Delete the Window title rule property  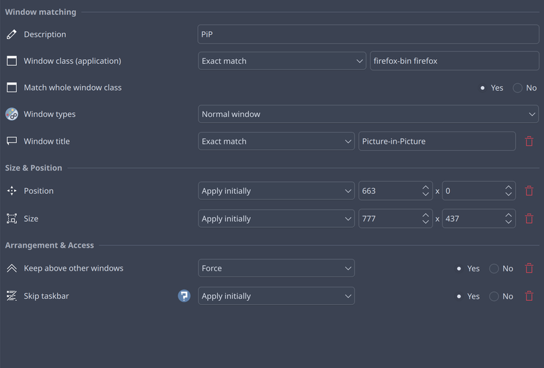point(529,141)
